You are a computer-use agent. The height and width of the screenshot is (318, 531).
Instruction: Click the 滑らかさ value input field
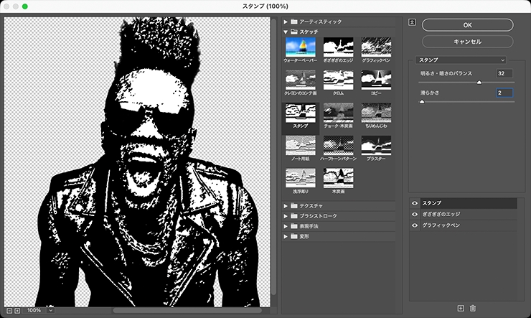pos(504,93)
